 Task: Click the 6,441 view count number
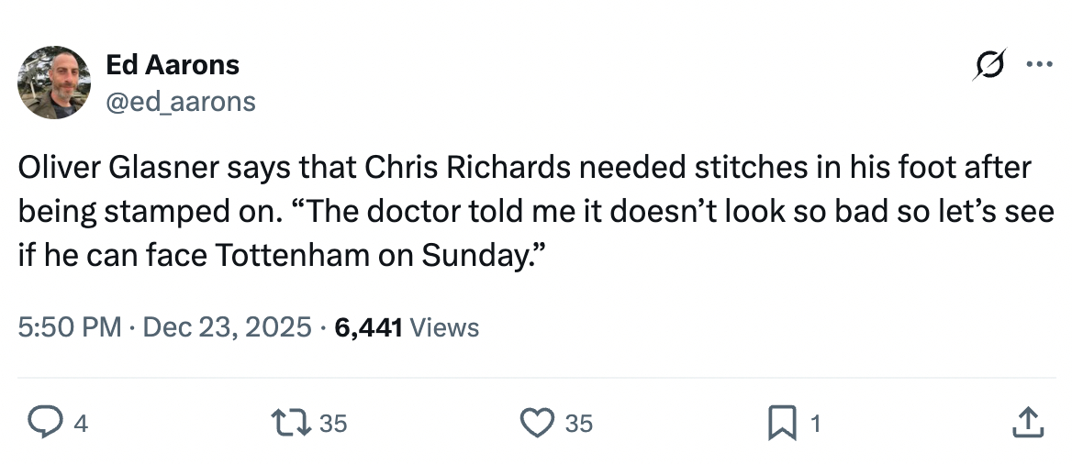(369, 327)
